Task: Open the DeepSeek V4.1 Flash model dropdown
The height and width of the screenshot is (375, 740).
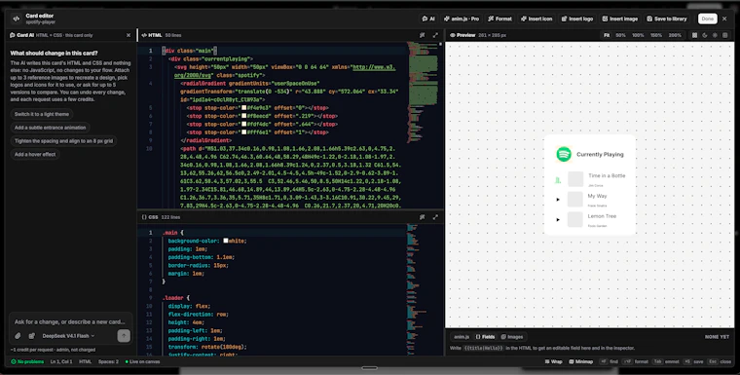Action: coord(68,336)
